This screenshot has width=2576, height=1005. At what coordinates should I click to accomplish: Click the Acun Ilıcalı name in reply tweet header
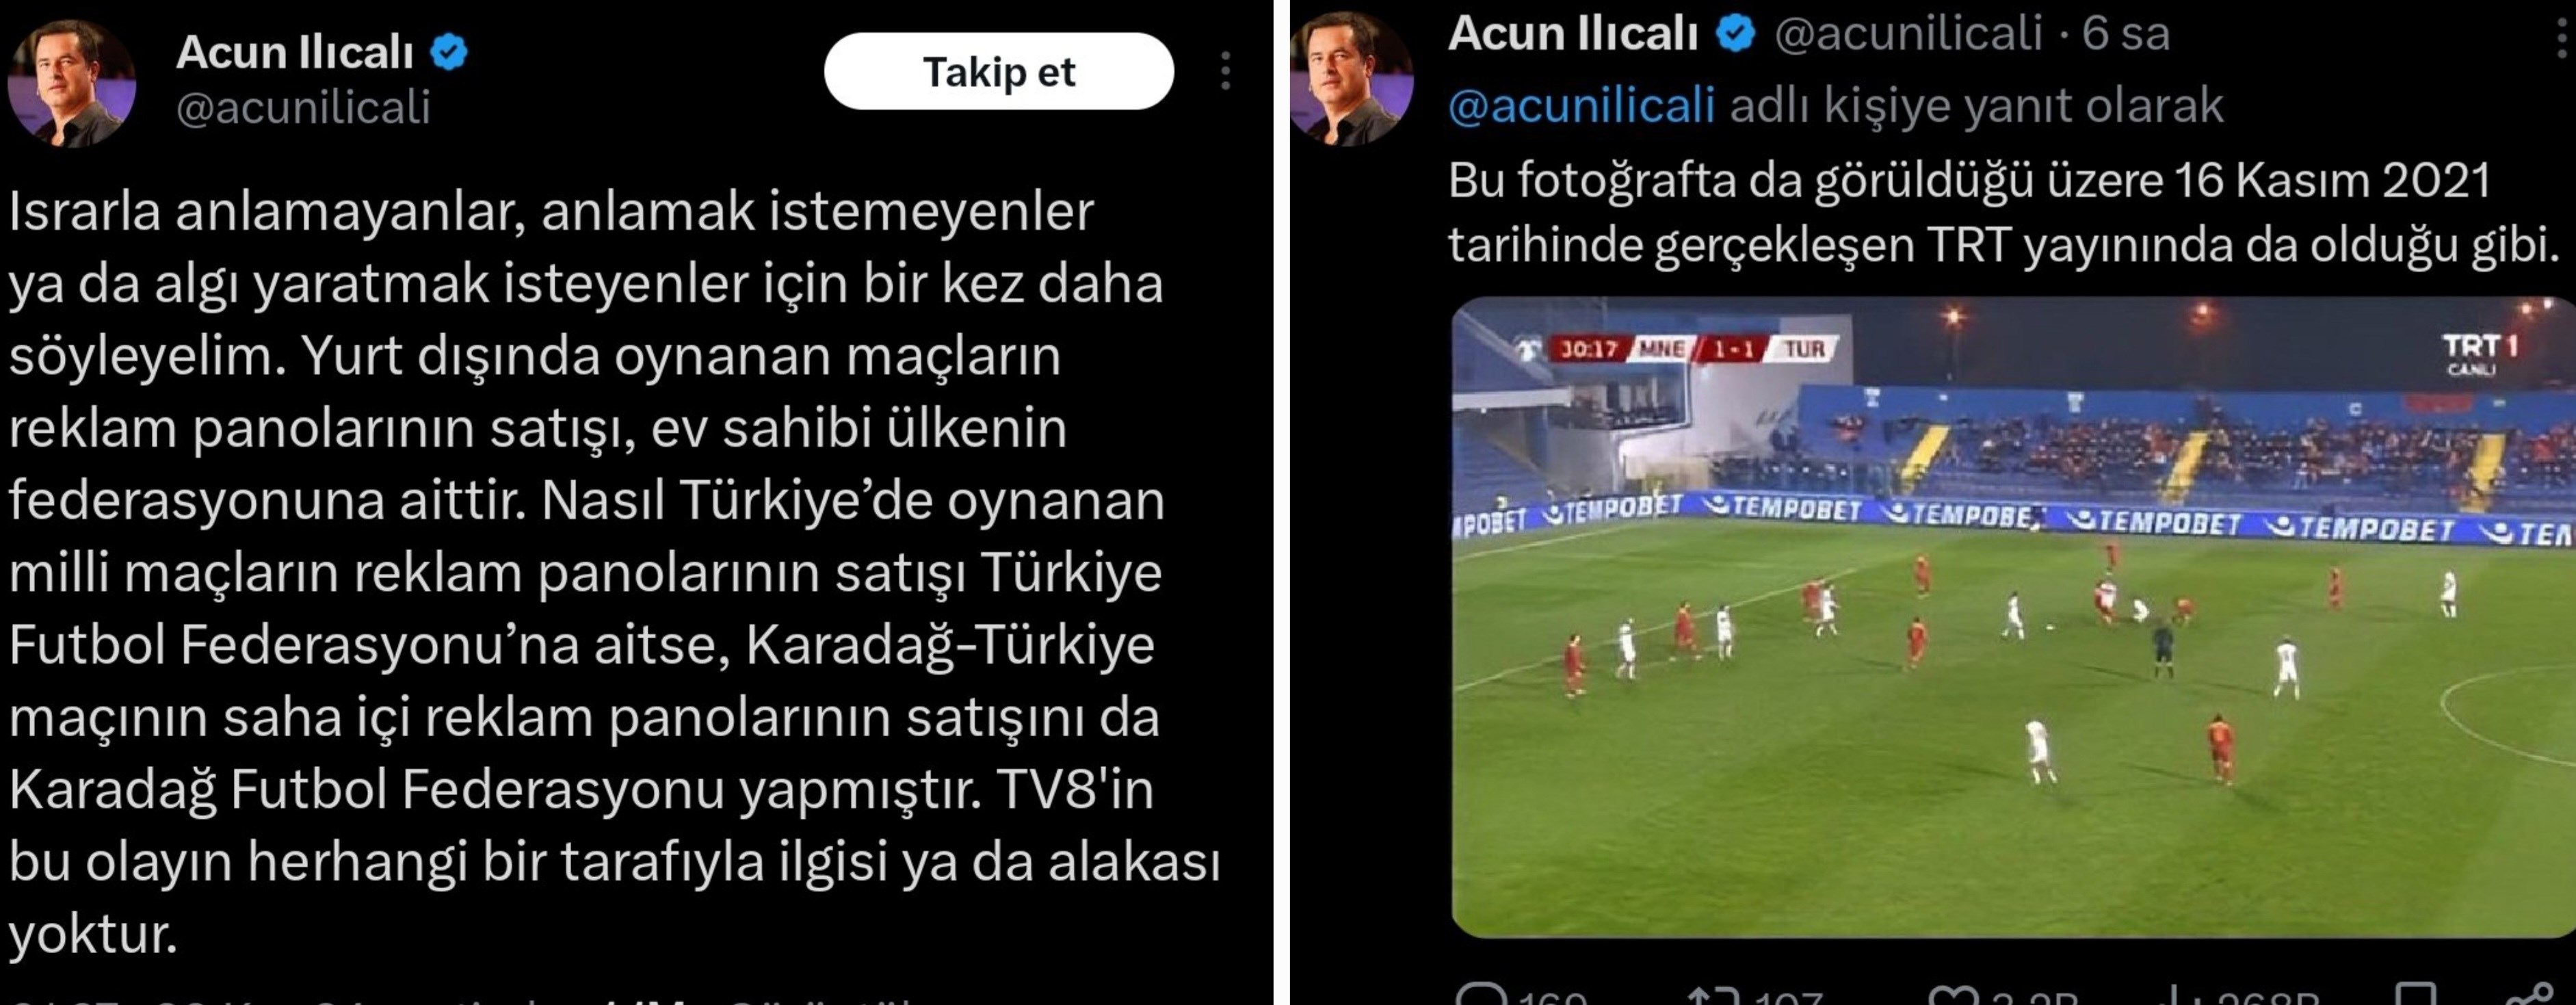[x=1573, y=34]
